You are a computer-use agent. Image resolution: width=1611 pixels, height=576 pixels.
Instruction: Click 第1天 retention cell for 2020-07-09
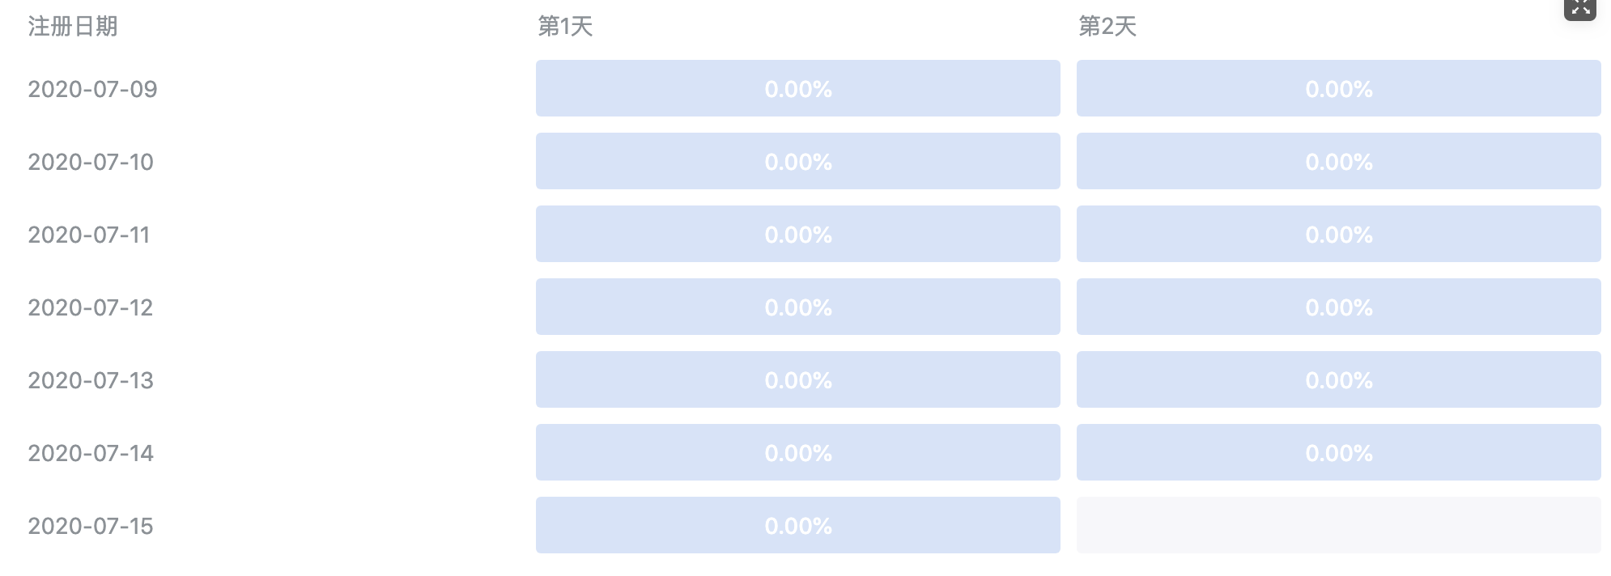pos(797,88)
